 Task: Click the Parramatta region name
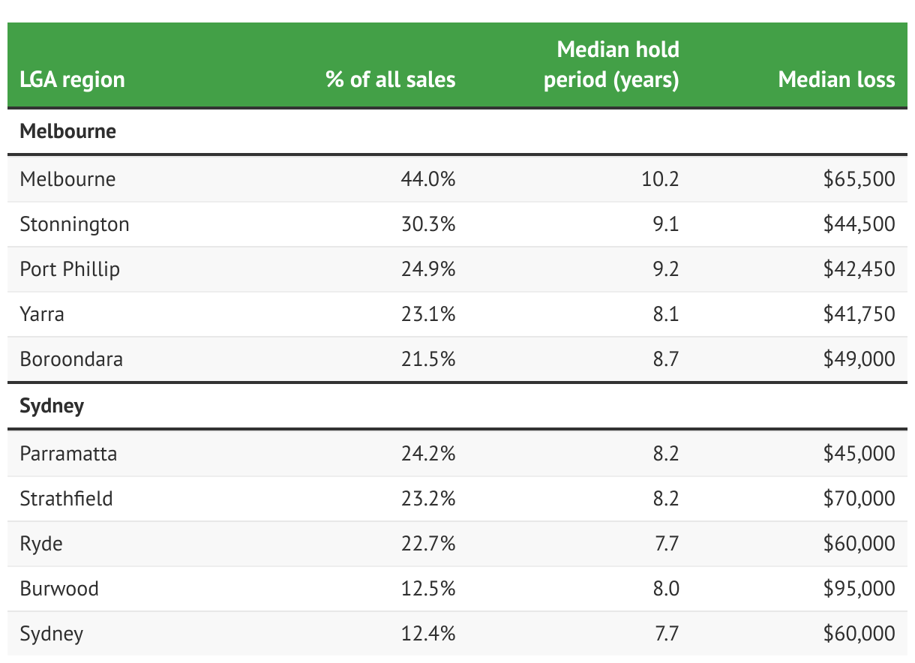click(x=68, y=454)
